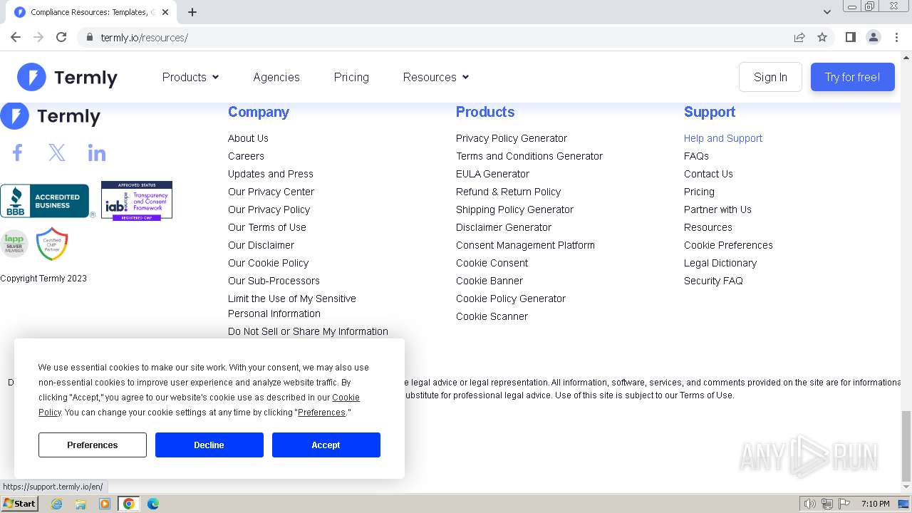Open Terms and Conditions Generator link
912x513 pixels.
pos(529,156)
